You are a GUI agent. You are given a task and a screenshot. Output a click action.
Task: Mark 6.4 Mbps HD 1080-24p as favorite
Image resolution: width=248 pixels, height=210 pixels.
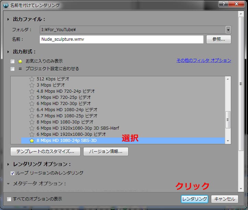tap(32, 110)
